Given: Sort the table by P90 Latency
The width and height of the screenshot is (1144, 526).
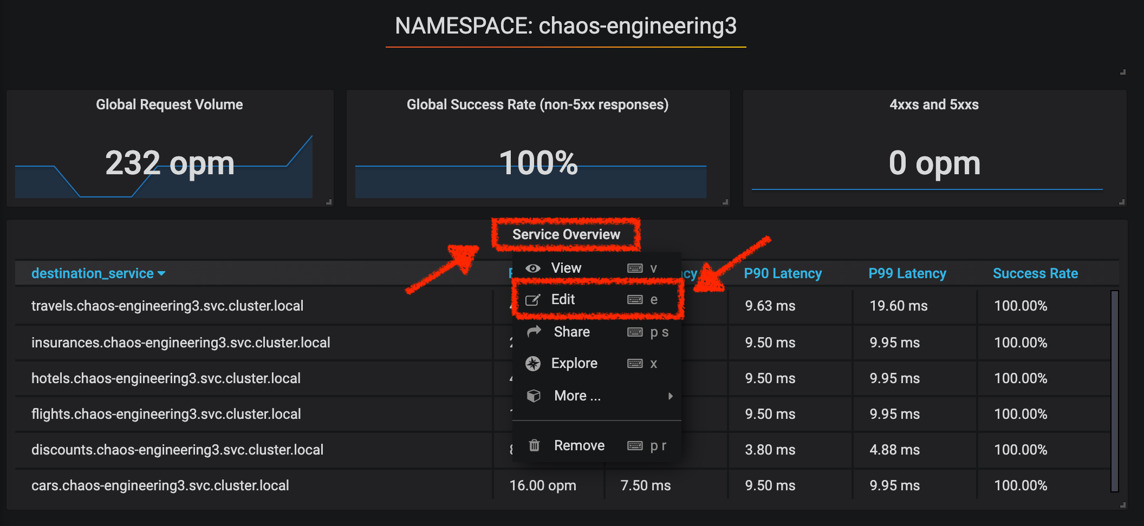Looking at the screenshot, I should [783, 274].
